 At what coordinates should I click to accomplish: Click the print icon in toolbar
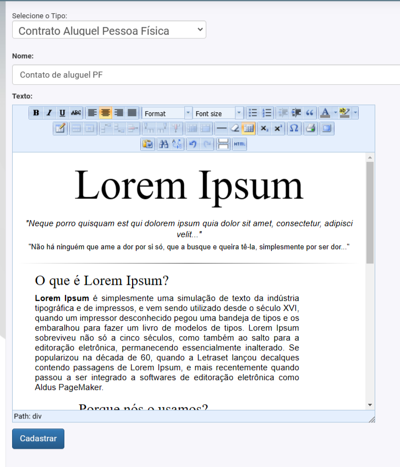click(x=310, y=129)
